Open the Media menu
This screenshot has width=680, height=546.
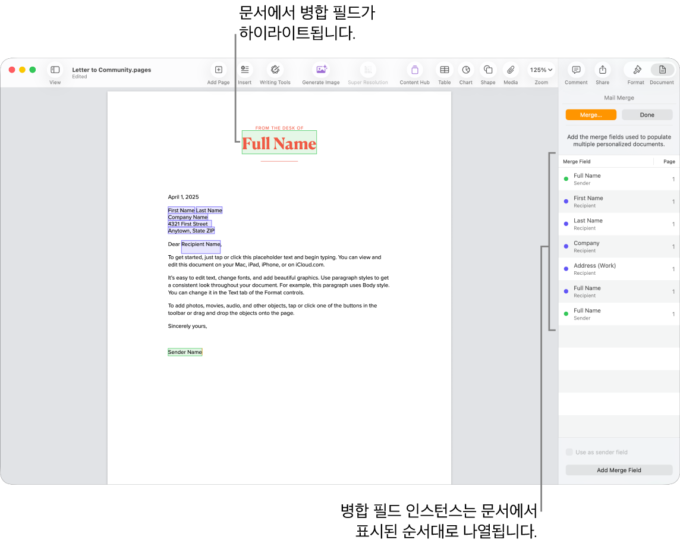(x=511, y=70)
